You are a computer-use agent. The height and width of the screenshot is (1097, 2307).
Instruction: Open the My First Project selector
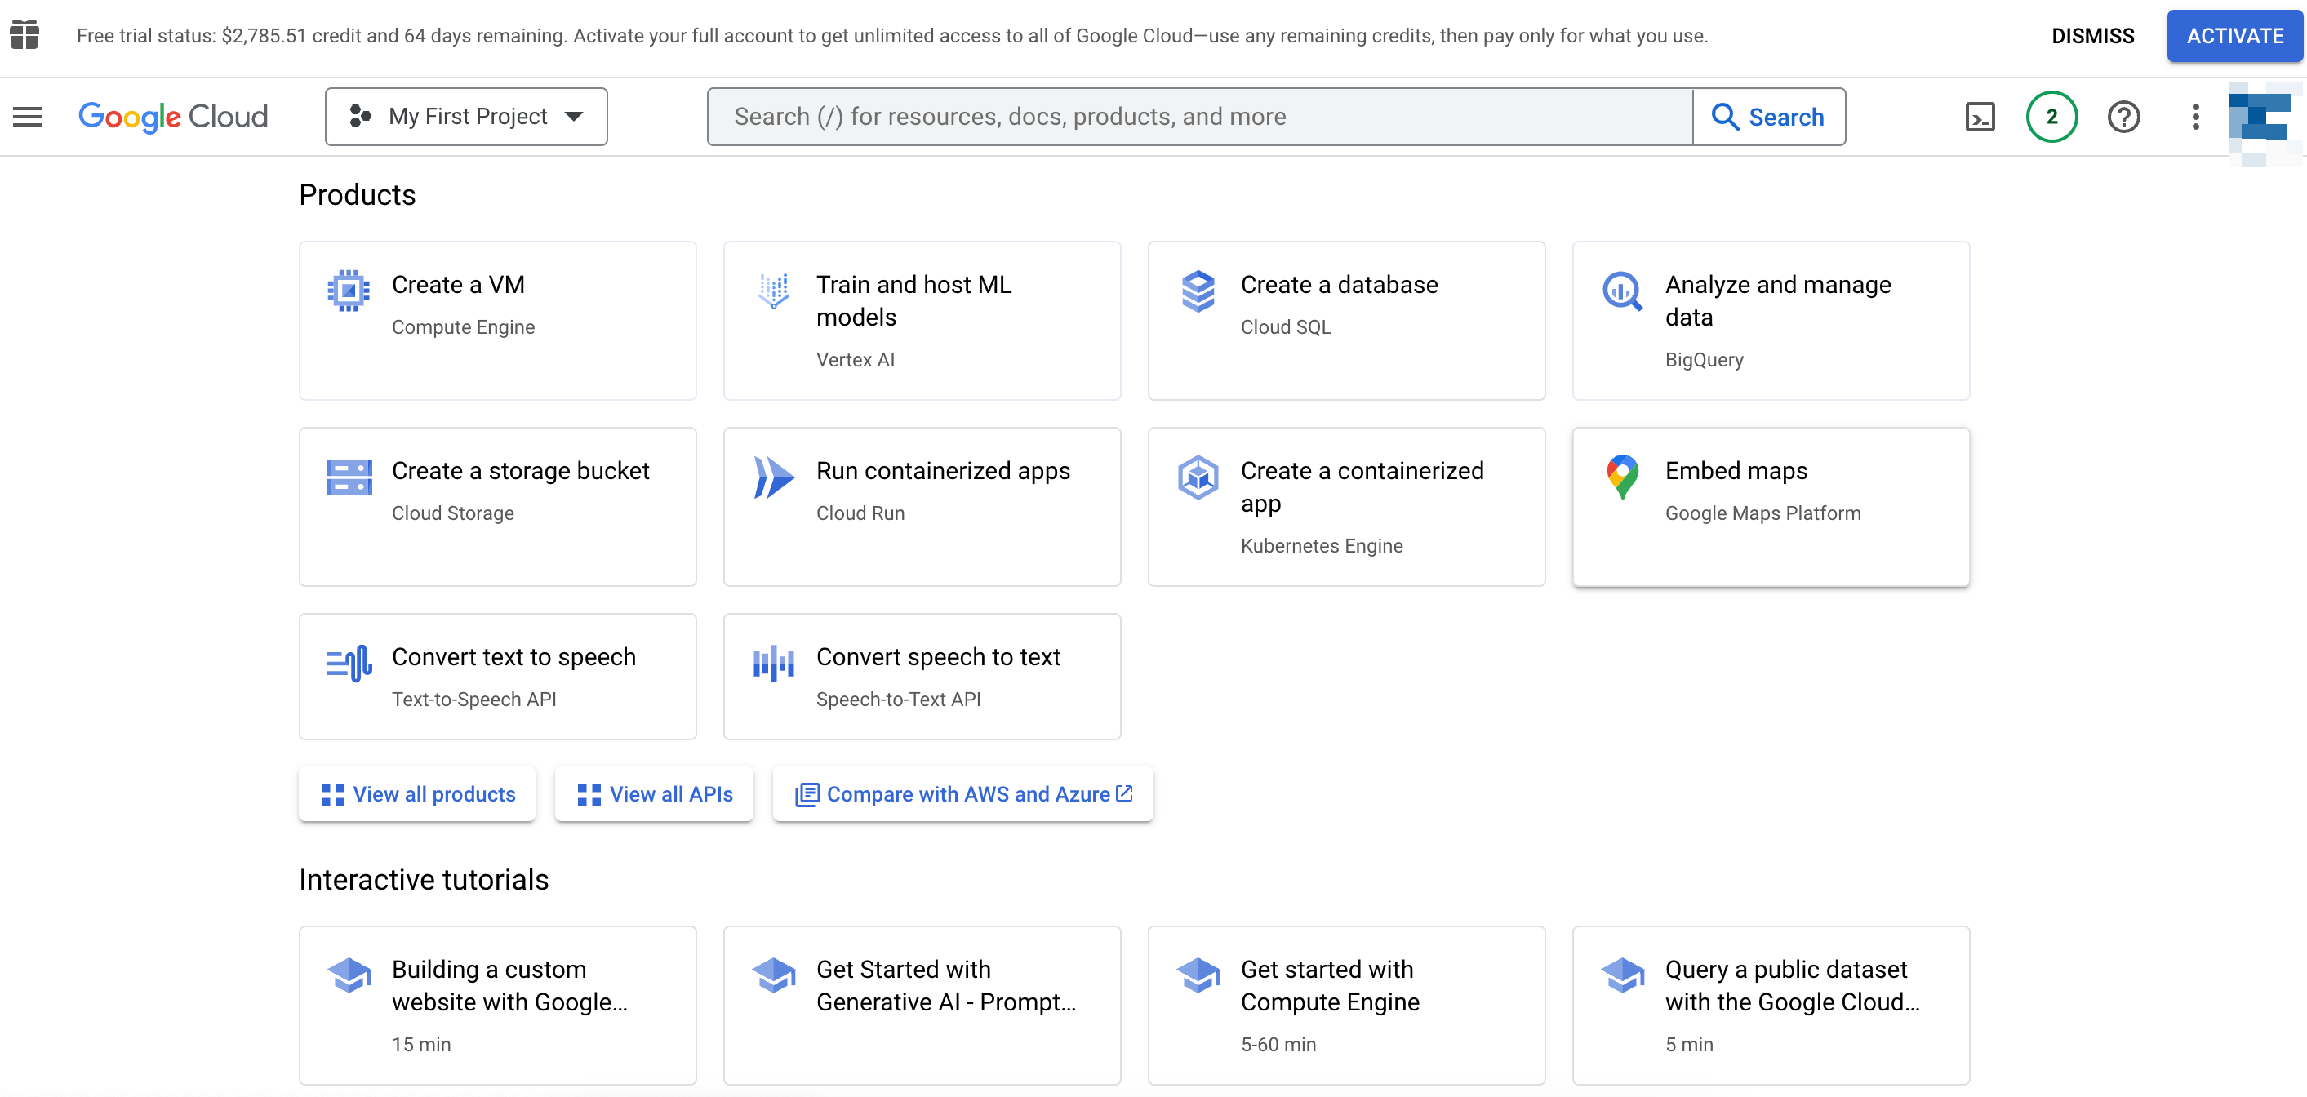(x=465, y=117)
